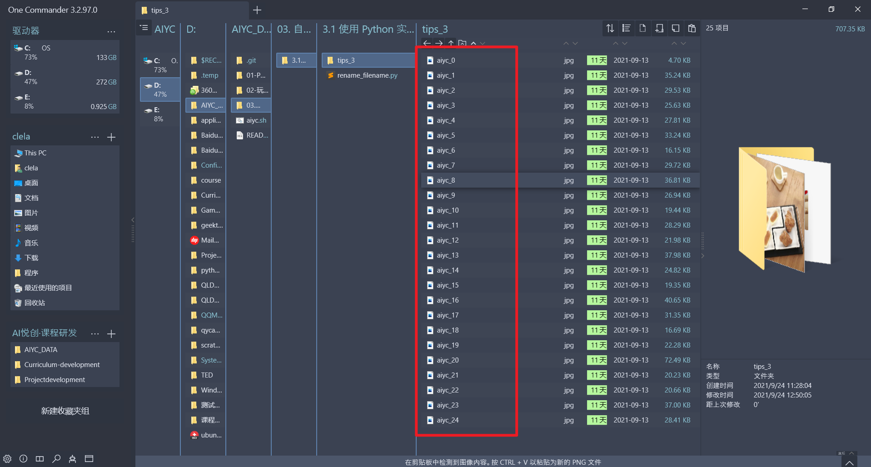Toggle the column navigation hamburger icon
The height and width of the screenshot is (467, 871).
(144, 28)
